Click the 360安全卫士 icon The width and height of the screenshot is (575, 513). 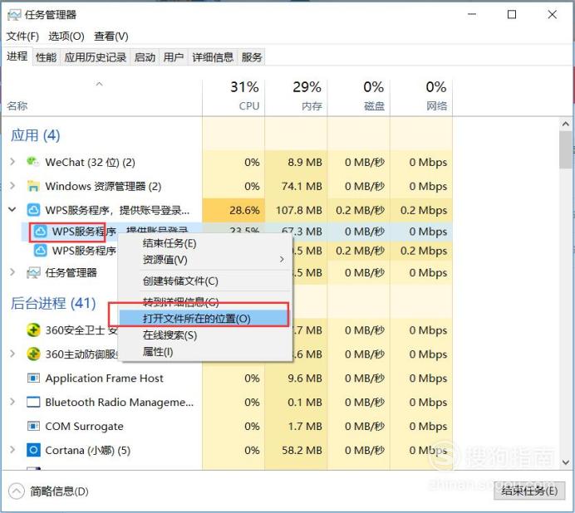click(33, 330)
